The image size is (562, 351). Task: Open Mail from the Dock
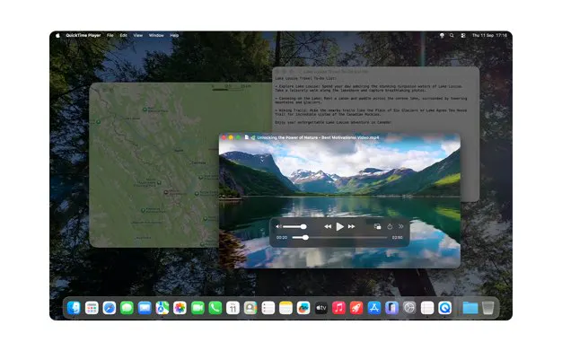click(x=145, y=308)
